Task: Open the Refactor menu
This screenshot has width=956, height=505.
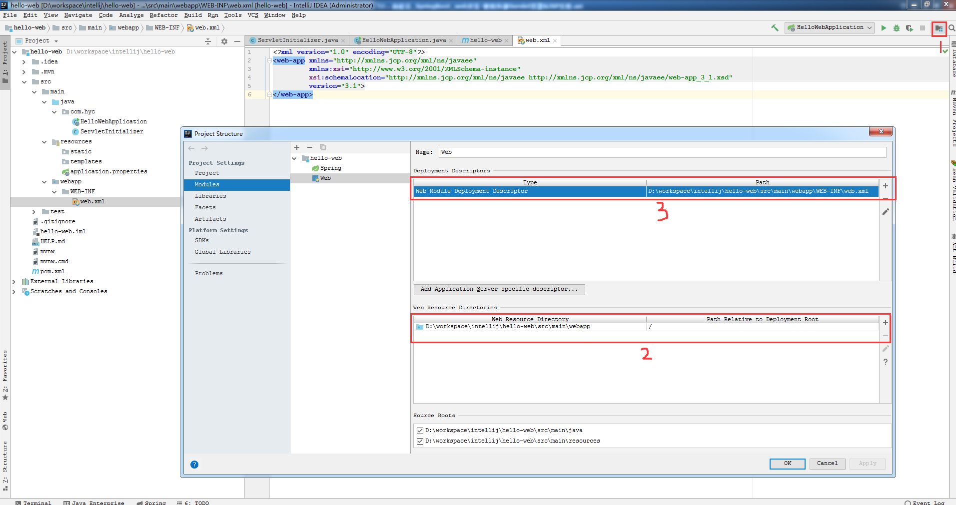Action: tap(163, 15)
